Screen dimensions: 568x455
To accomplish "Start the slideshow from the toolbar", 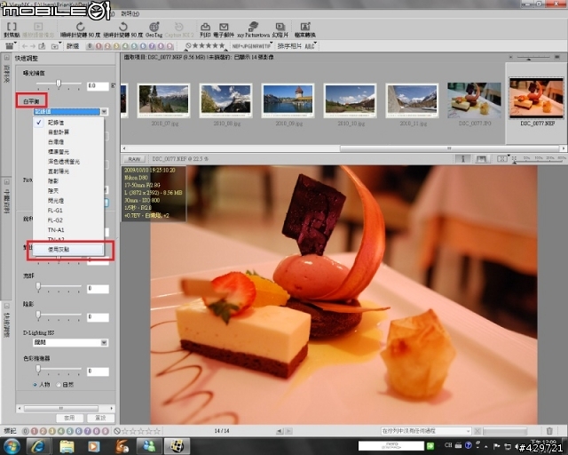I will pos(280,29).
